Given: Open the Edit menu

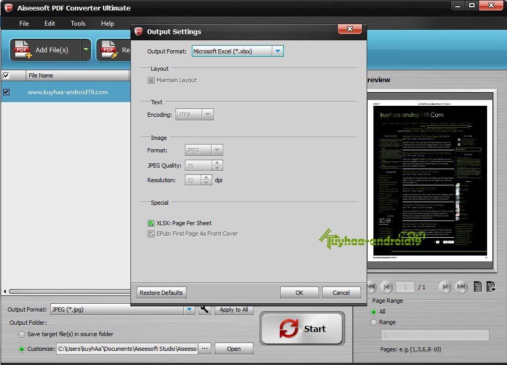Looking at the screenshot, I should coord(49,23).
